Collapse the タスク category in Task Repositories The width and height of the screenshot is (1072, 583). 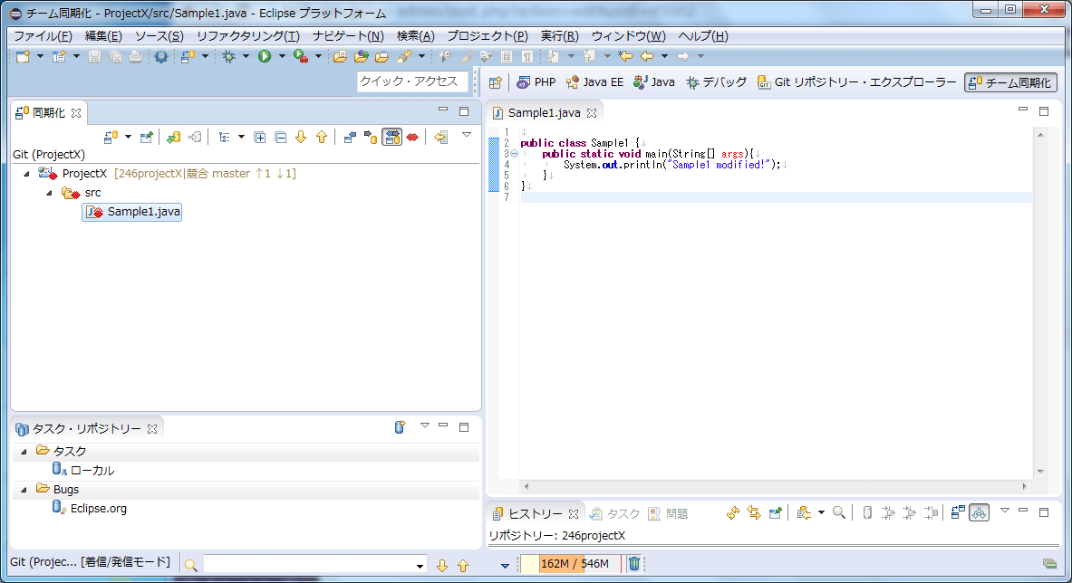click(24, 451)
